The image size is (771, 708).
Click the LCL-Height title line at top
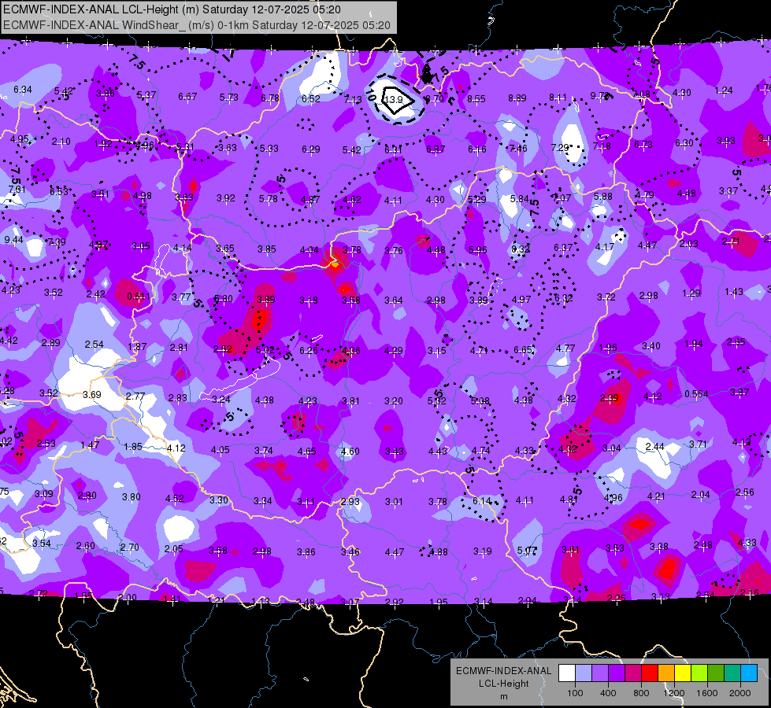coord(172,9)
